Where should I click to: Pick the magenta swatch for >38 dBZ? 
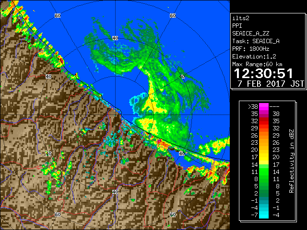[264, 107]
